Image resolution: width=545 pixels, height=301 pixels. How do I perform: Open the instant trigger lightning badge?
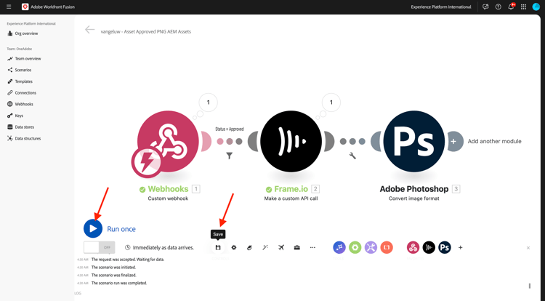tap(146, 162)
